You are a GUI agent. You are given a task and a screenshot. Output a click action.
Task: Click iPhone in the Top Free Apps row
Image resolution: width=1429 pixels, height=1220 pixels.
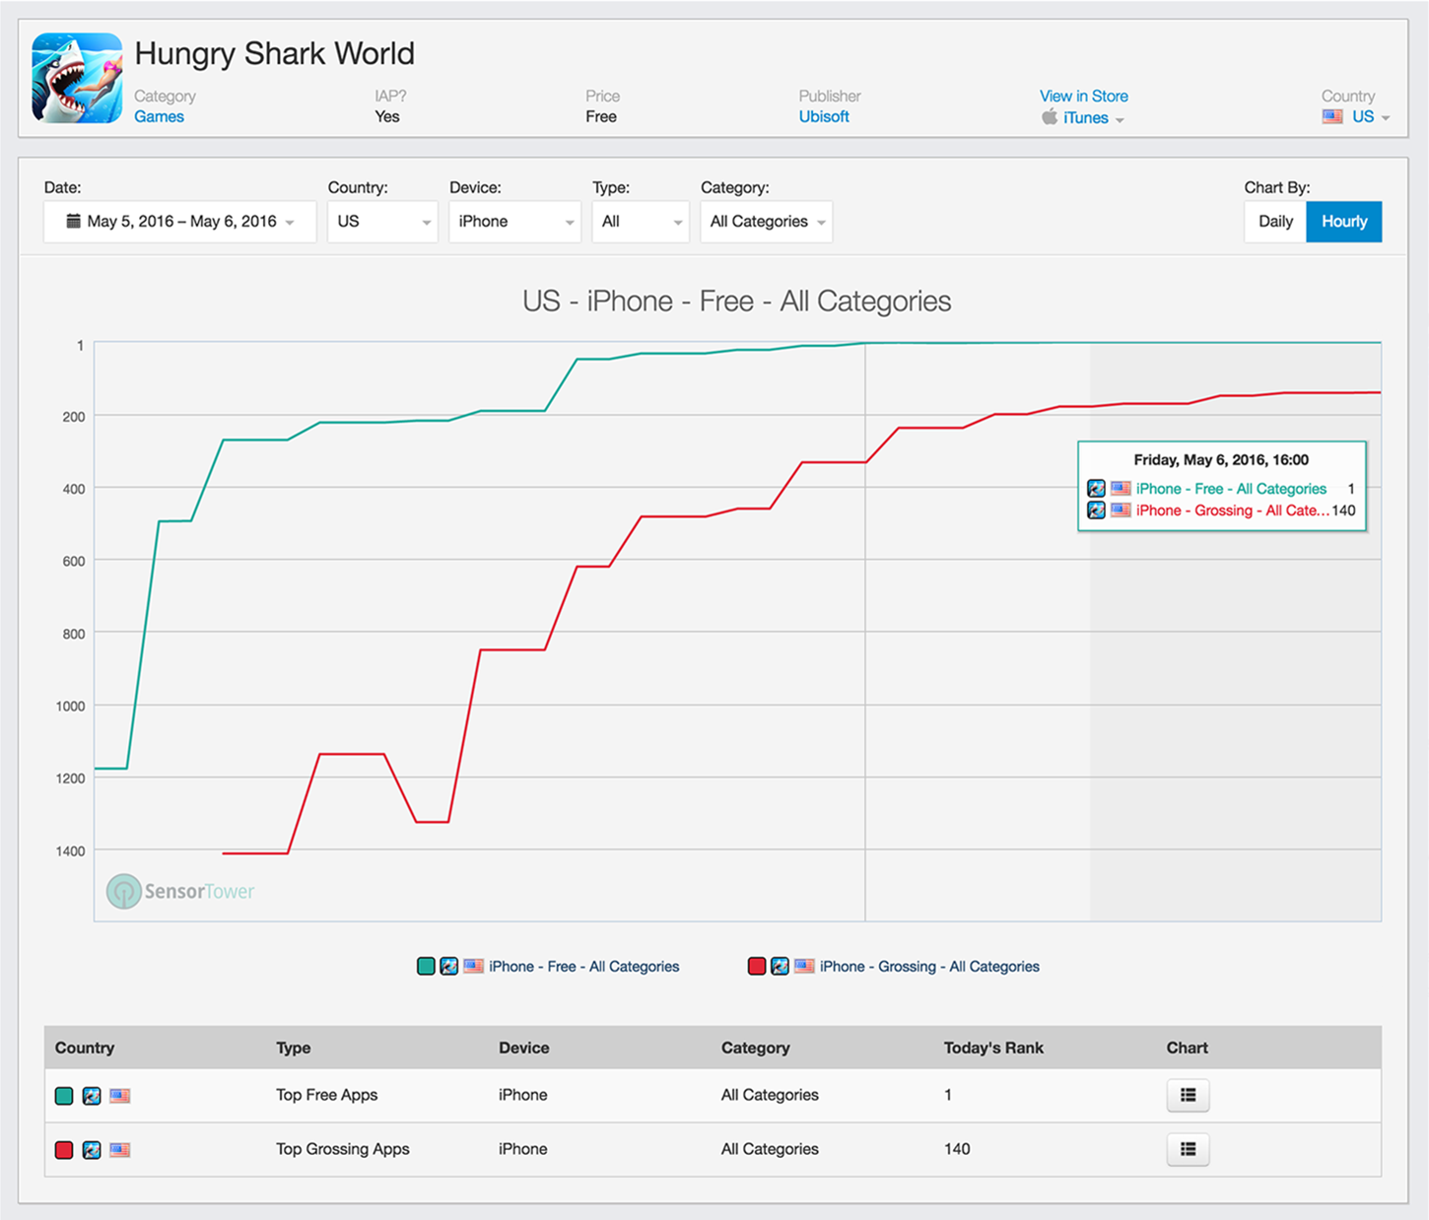523,1095
